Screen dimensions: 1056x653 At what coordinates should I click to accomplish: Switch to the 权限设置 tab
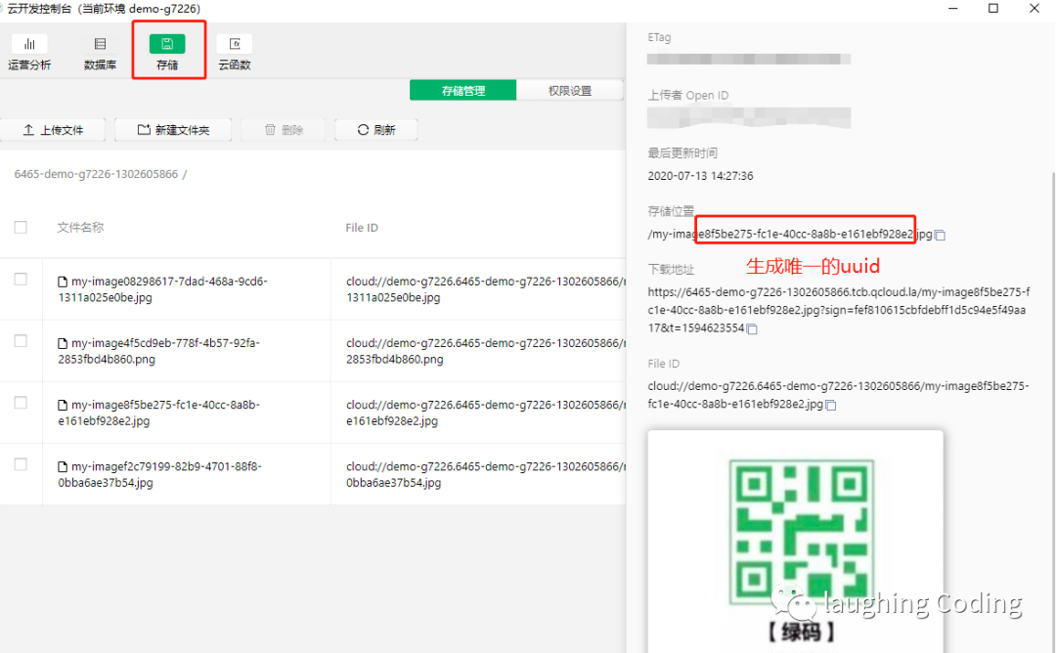tap(570, 90)
